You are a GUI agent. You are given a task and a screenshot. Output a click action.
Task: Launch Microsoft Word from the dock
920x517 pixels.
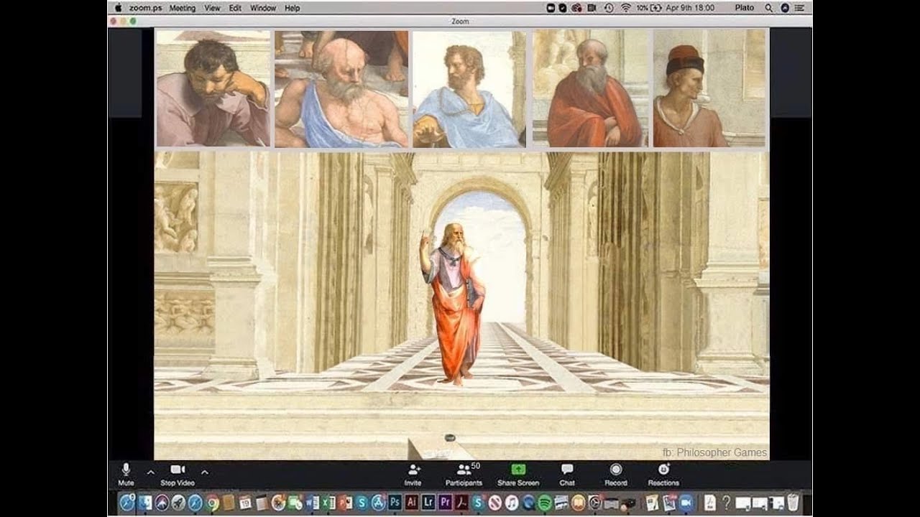click(313, 503)
